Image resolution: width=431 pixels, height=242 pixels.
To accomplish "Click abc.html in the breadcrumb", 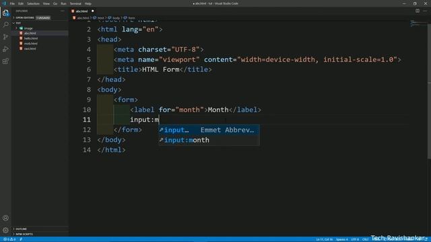I will click(x=83, y=18).
